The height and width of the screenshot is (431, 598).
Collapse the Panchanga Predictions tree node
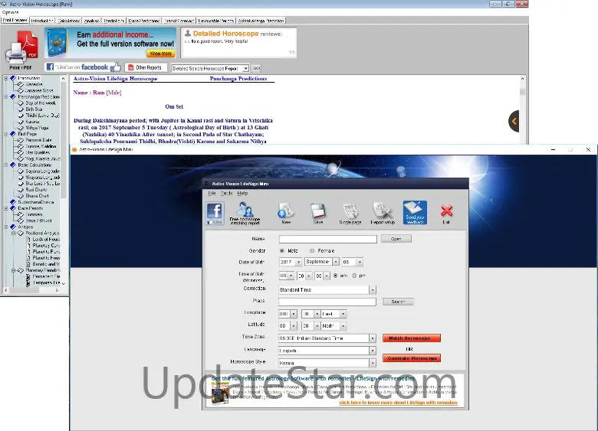(x=5, y=97)
